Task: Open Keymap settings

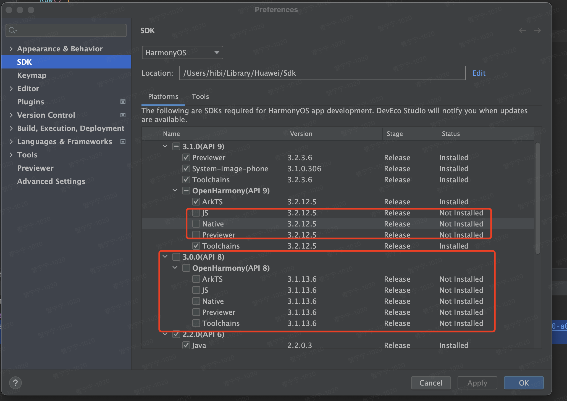Action: tap(32, 75)
